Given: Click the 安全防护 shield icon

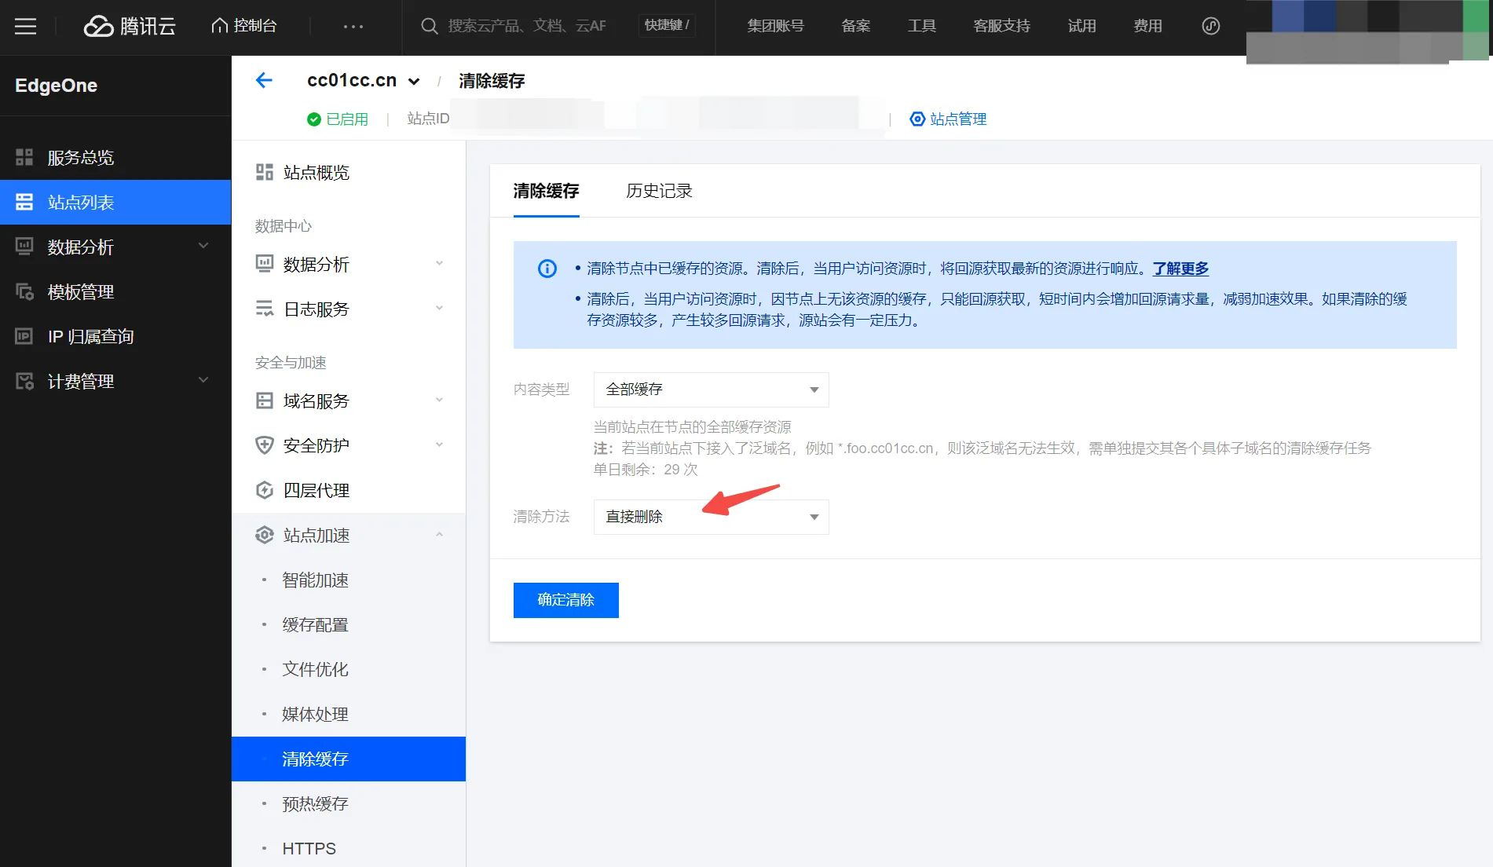Looking at the screenshot, I should coord(265,445).
